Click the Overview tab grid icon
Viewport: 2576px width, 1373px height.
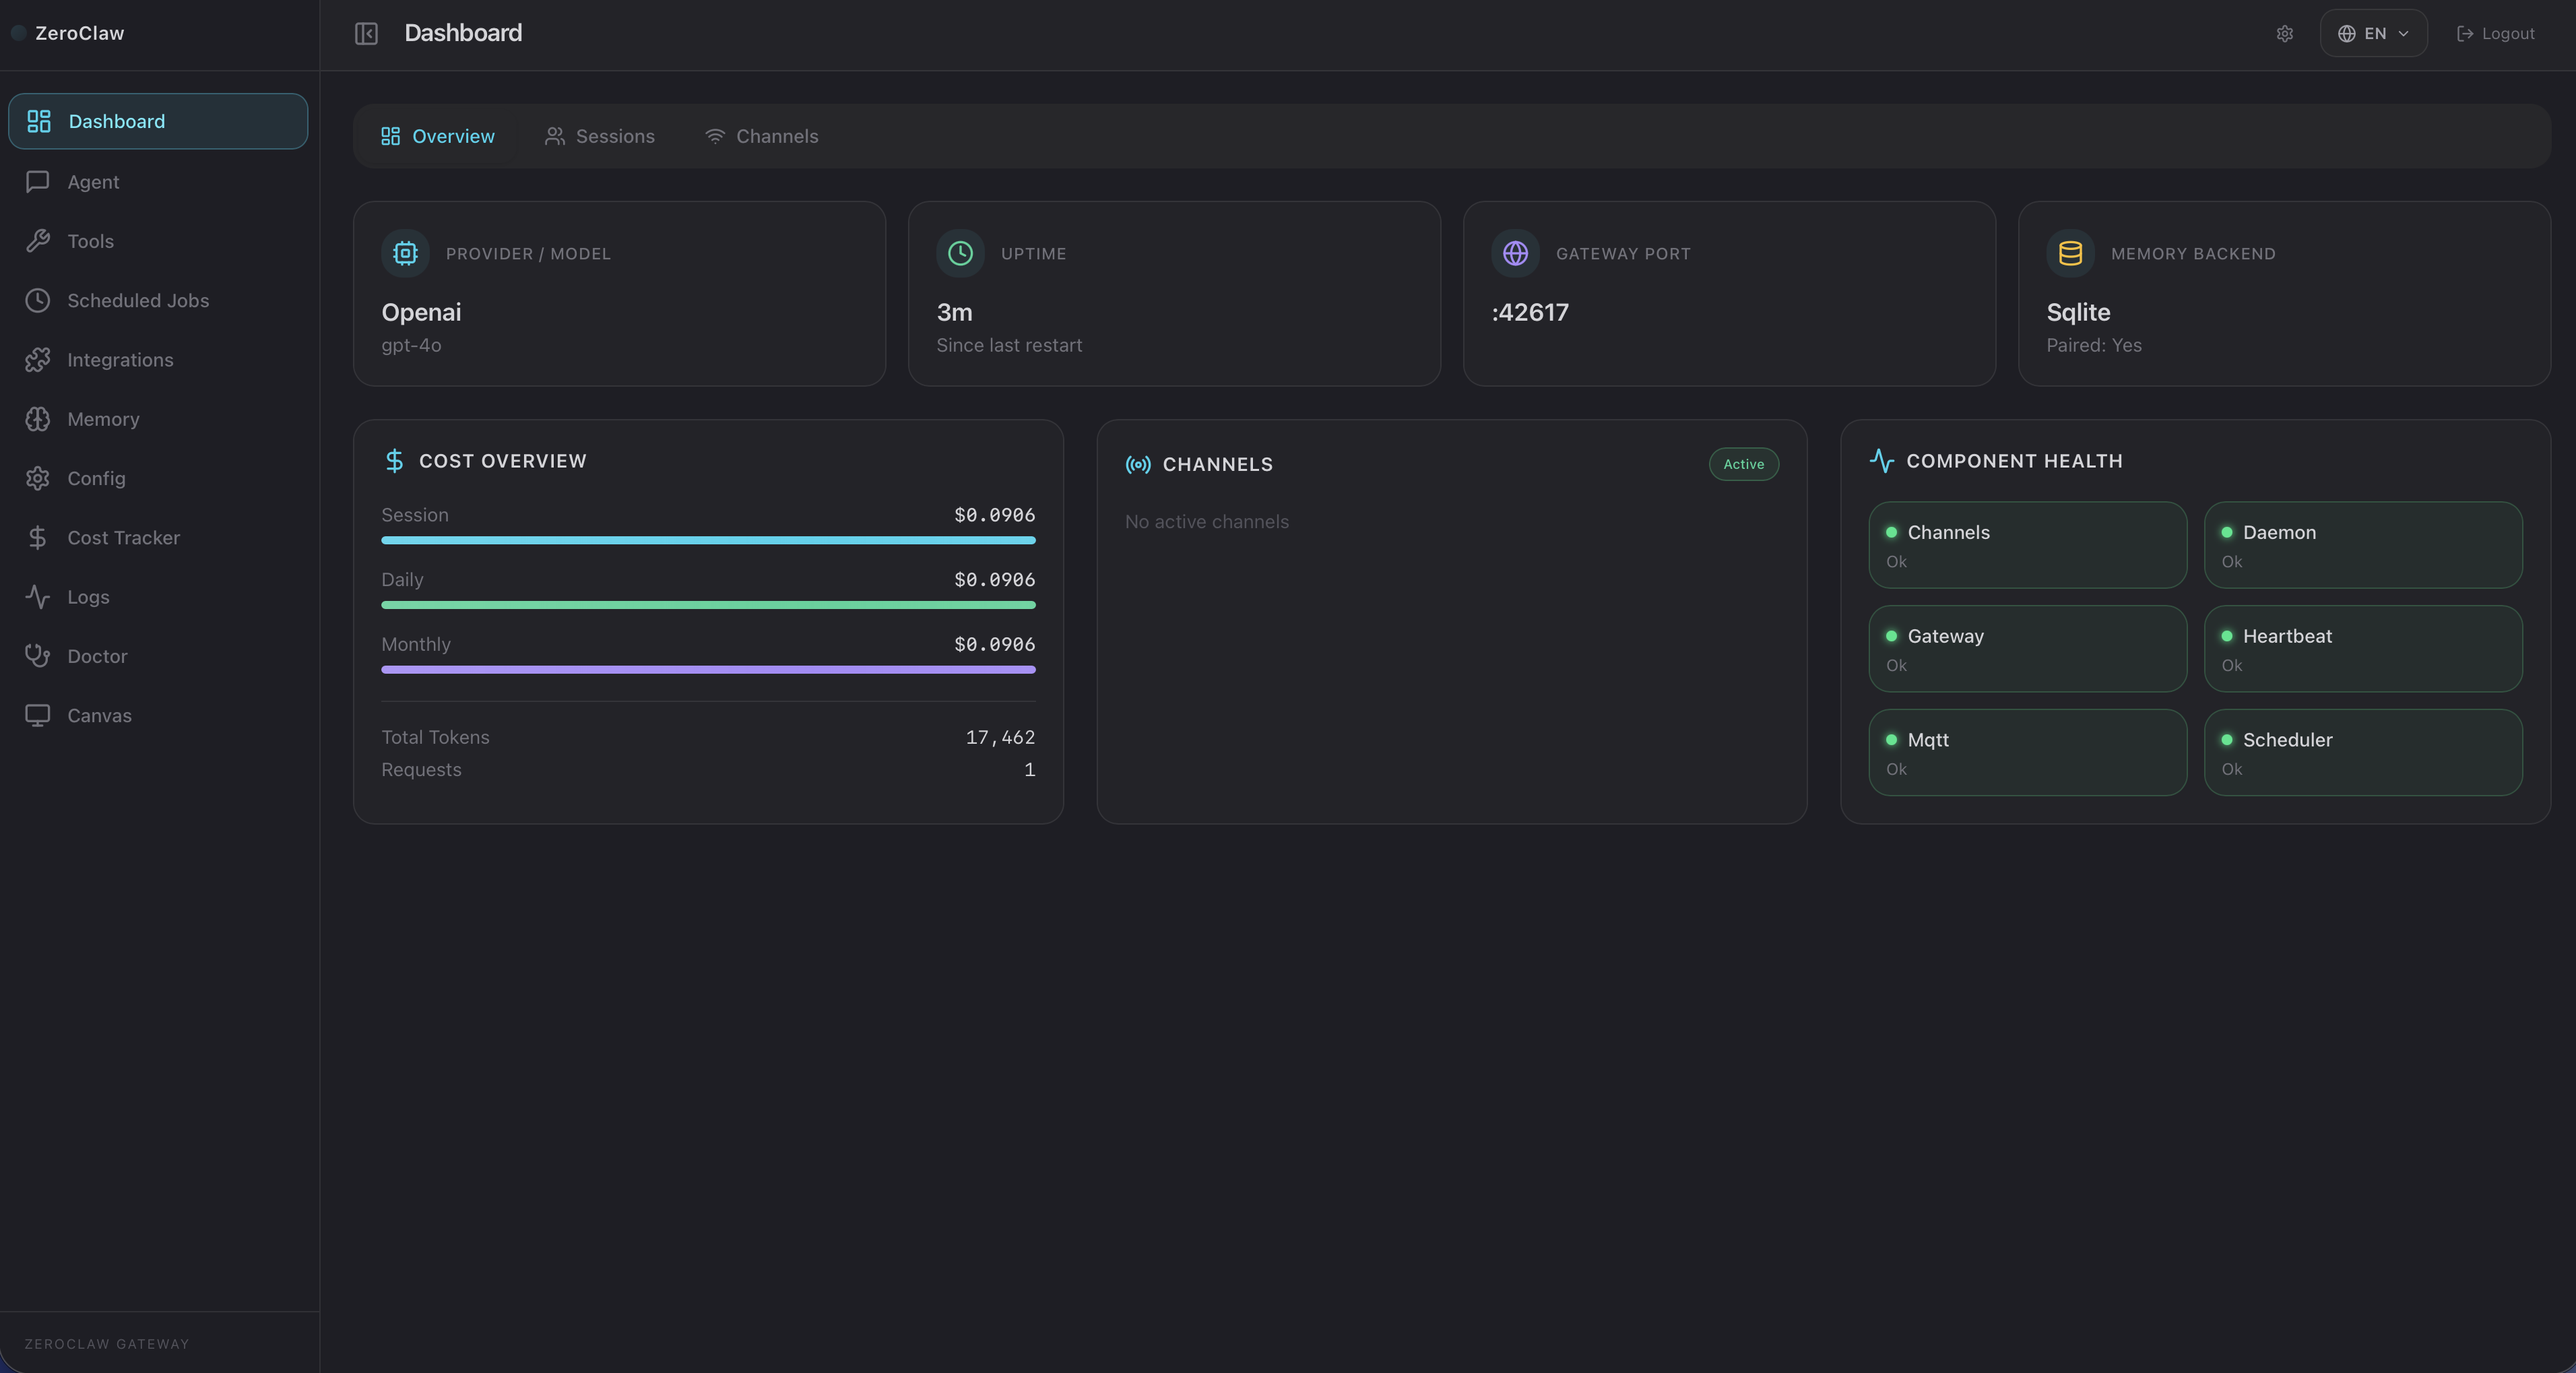(391, 136)
